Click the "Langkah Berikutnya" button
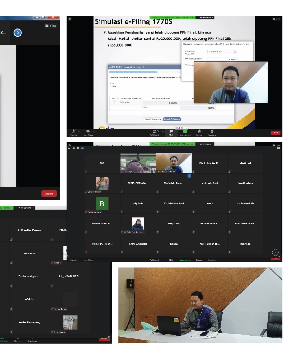The image size is (289, 361). coord(172,119)
